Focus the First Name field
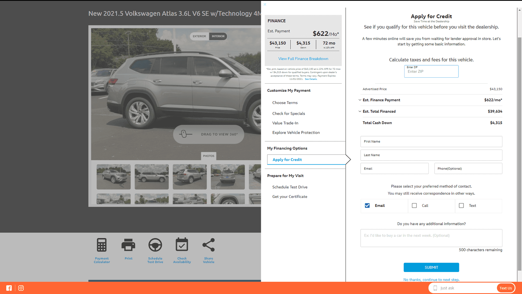Viewport: 522px width, 294px height. point(431,142)
